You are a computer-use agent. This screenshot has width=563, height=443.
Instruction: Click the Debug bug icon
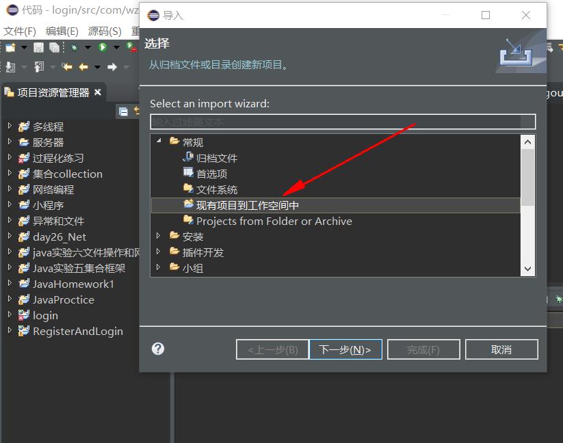tap(75, 47)
